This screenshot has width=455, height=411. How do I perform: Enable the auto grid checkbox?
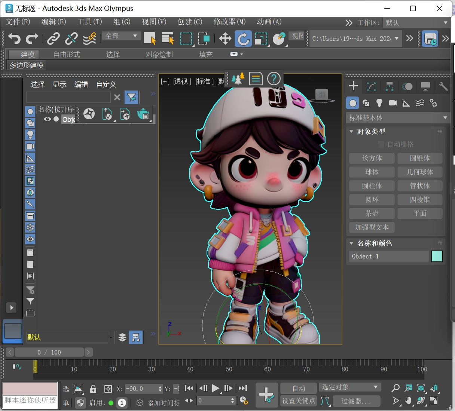(381, 144)
